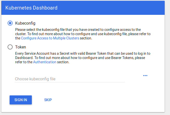Screen dimensions: 170x115
Task: Click the SIGN IN button
Action: 21,100
